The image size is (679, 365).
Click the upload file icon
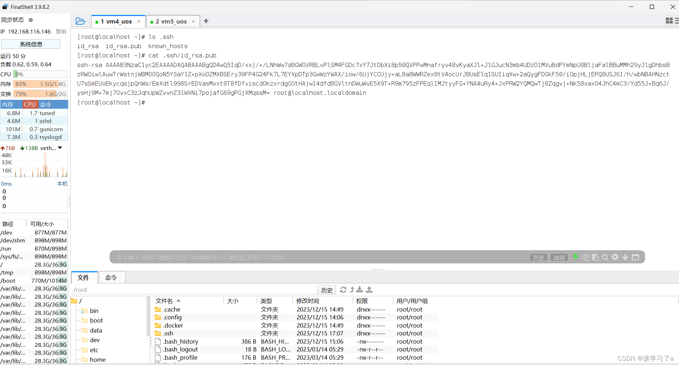coord(369,290)
